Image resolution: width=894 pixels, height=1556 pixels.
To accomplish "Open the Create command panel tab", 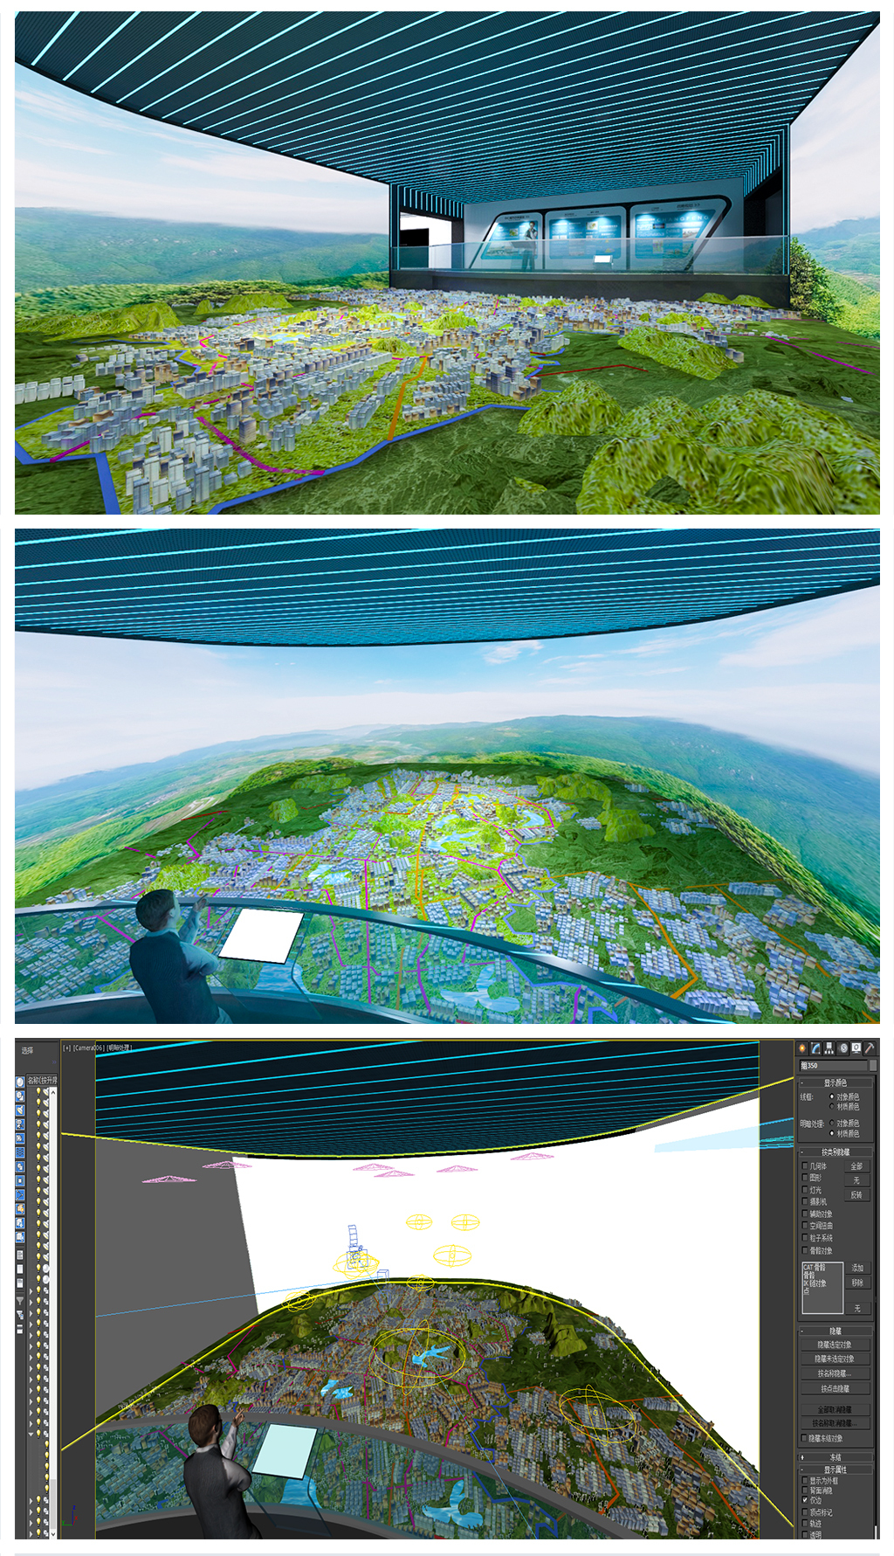I will [x=802, y=1048].
